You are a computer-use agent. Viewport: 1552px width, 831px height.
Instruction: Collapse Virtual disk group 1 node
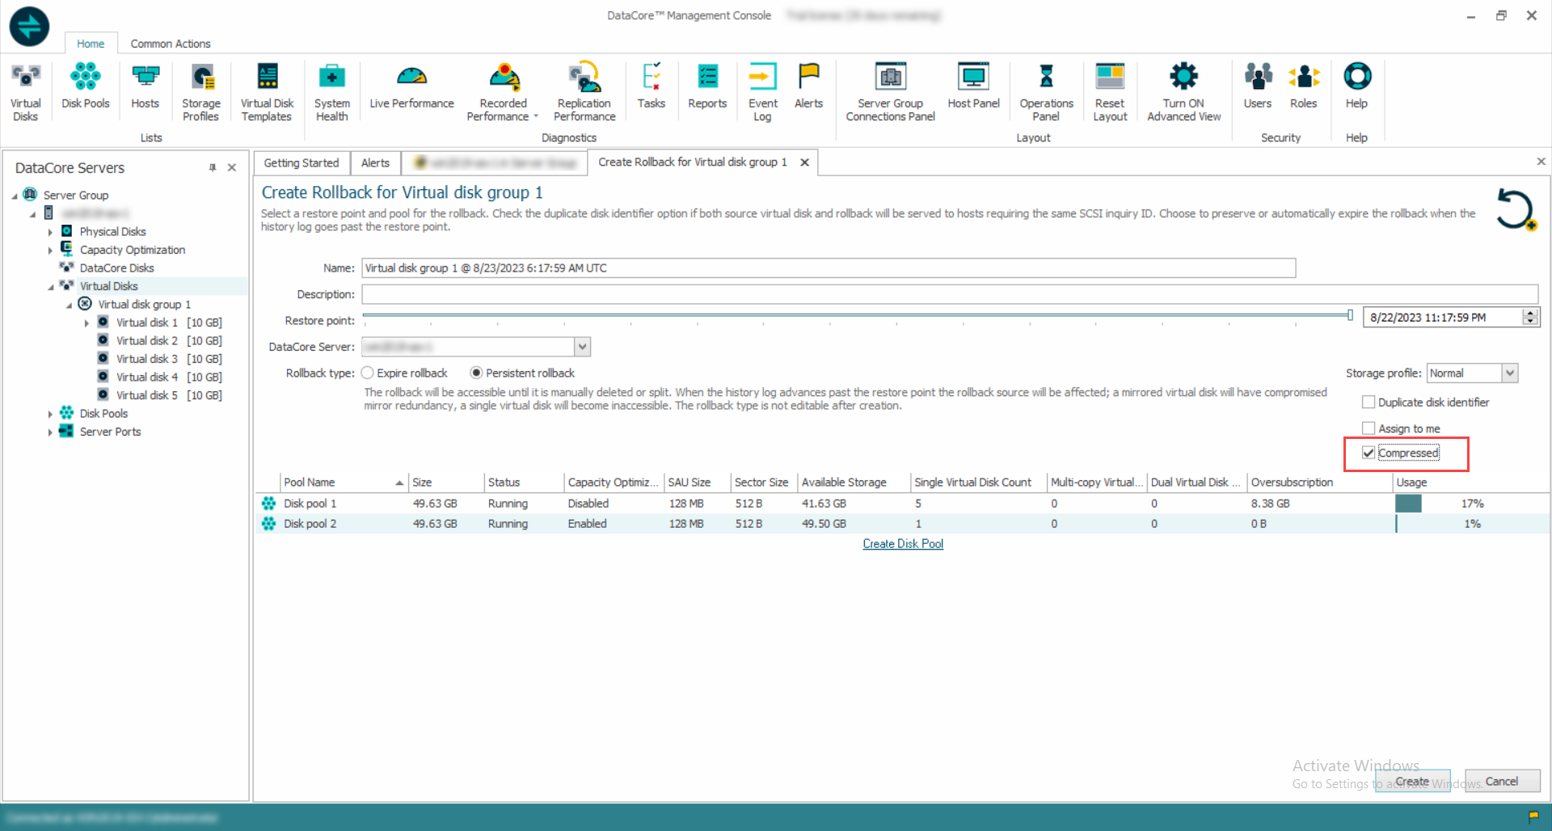click(x=69, y=306)
